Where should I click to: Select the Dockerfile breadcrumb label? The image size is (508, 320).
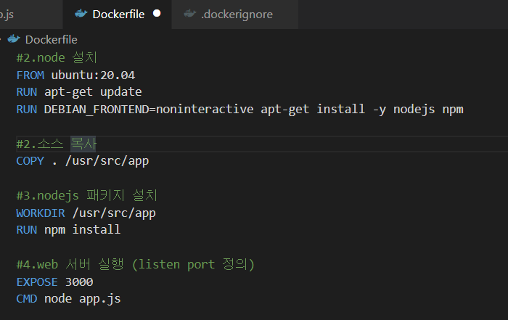click(x=52, y=40)
